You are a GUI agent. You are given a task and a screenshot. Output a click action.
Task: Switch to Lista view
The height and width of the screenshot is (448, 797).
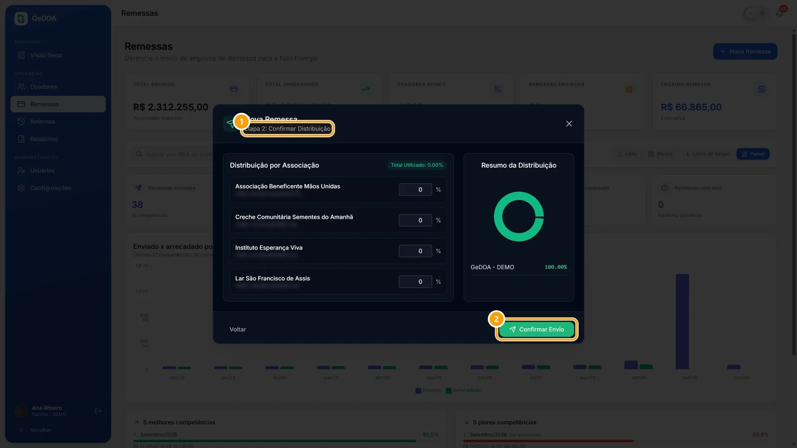point(626,154)
